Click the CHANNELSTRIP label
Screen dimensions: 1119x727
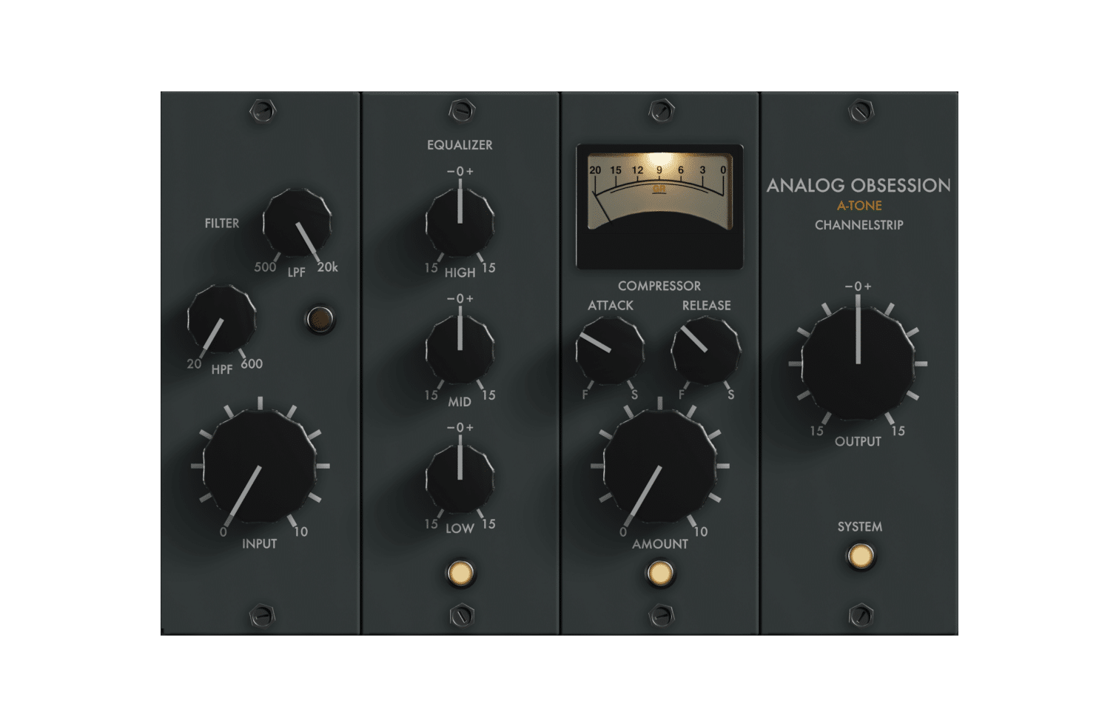tap(859, 225)
